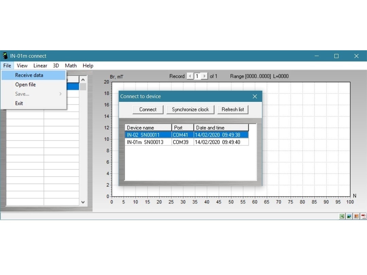Click the PDF export icon

363,217
